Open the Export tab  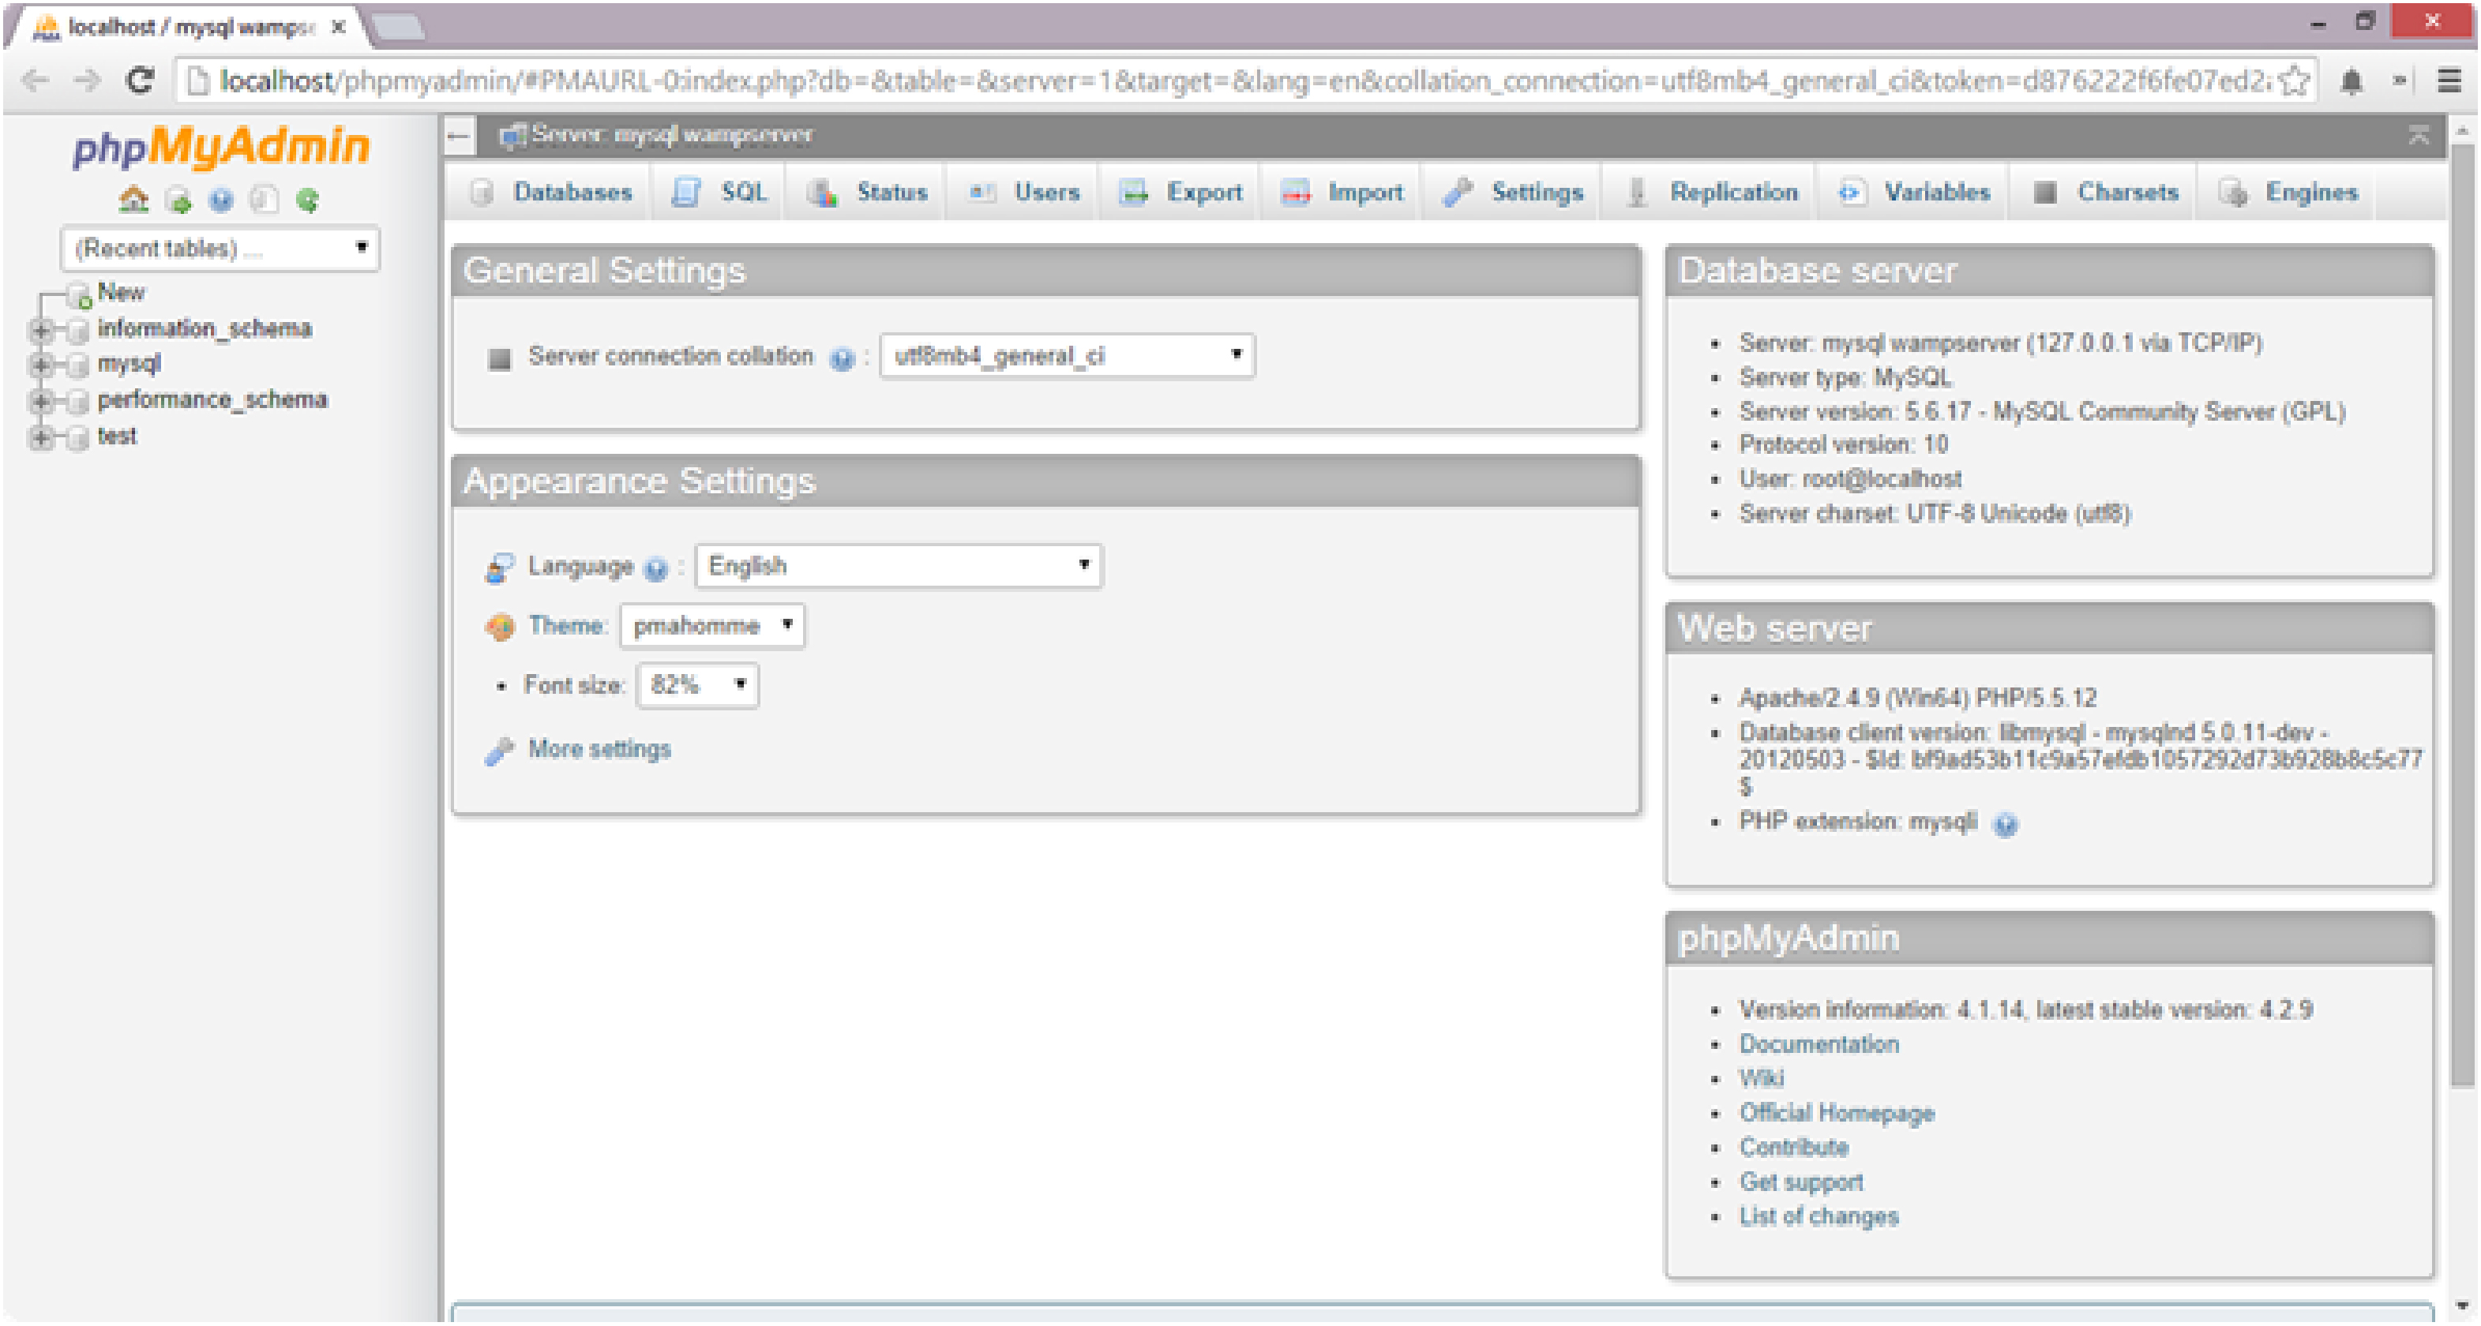[x=1180, y=193]
